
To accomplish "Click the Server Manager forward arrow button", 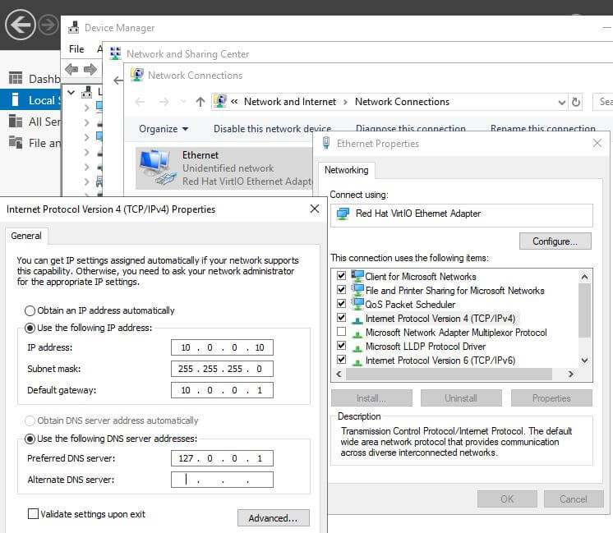I will click(48, 25).
